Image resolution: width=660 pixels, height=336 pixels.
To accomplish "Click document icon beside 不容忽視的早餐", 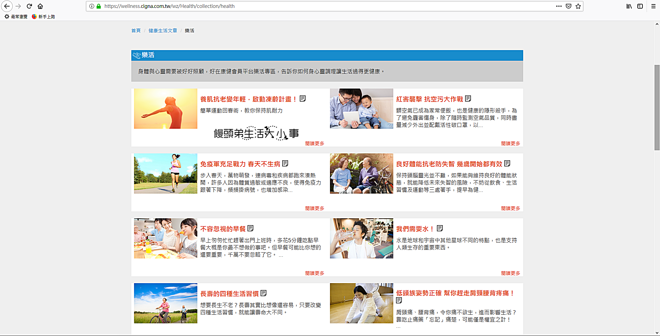I will pyautogui.click(x=251, y=229).
